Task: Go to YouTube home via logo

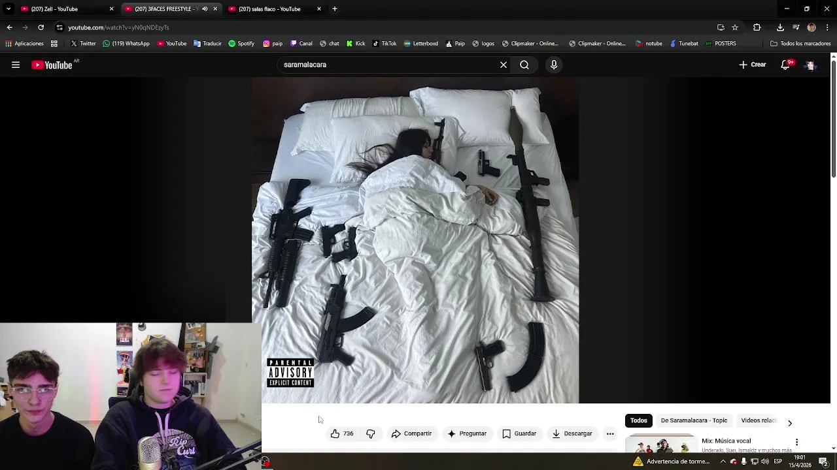Action: click(x=52, y=65)
